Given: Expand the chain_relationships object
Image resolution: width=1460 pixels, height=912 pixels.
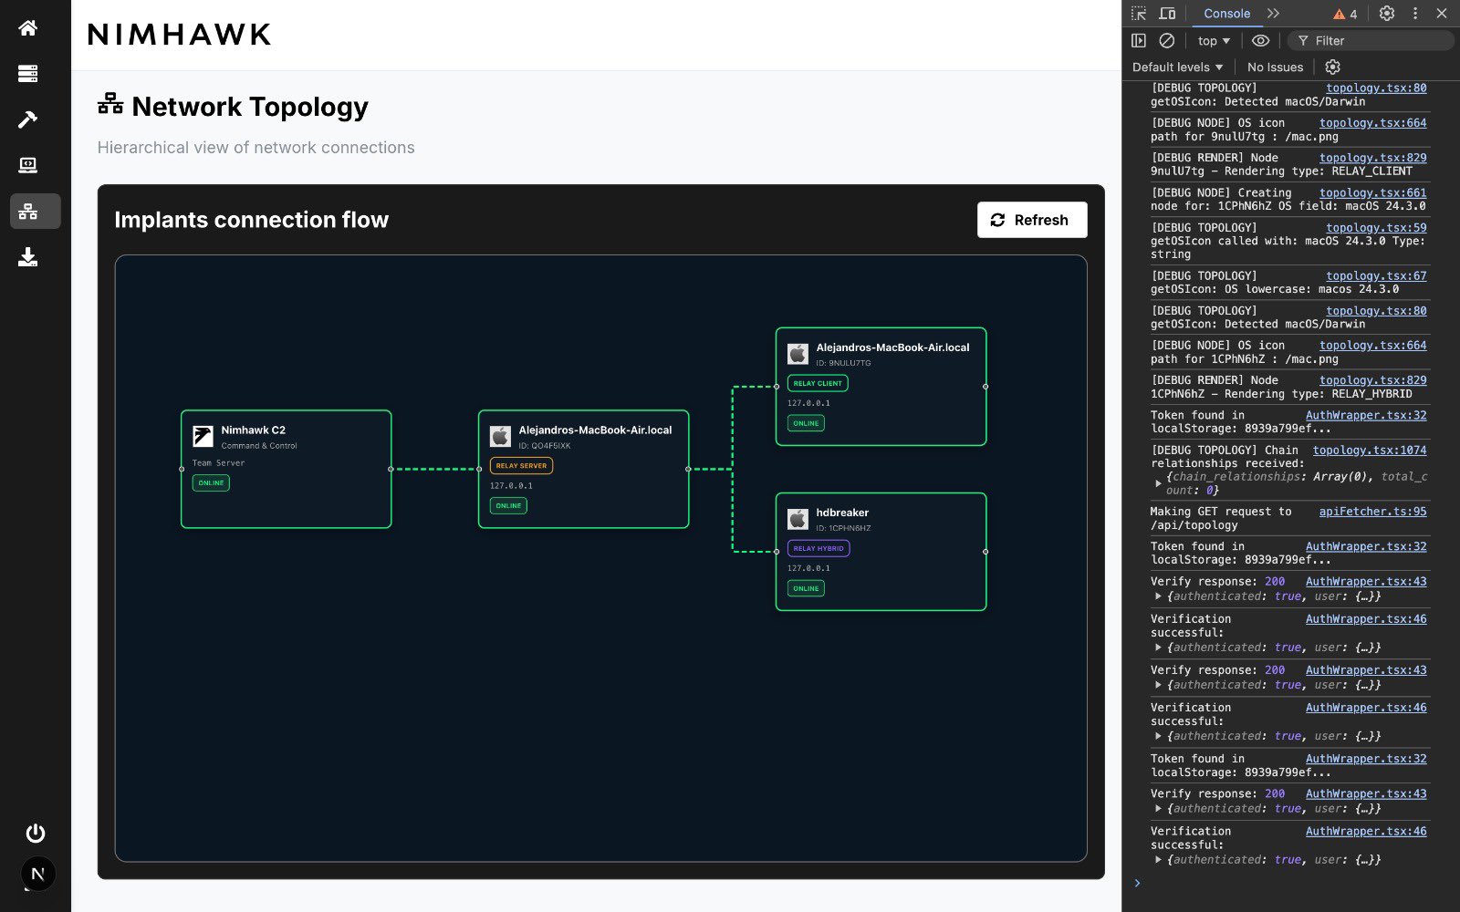Looking at the screenshot, I should 1158,483.
